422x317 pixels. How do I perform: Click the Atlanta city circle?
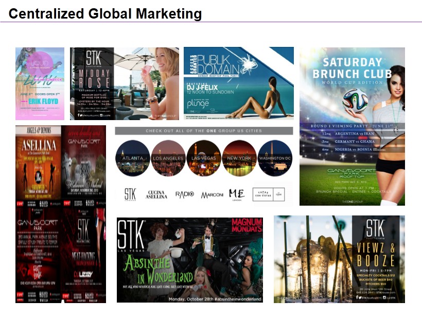point(133,158)
